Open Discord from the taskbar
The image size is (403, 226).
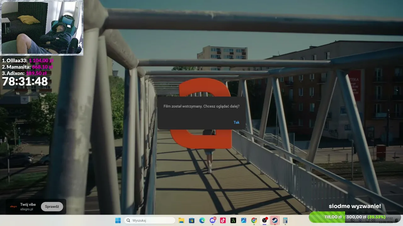pyautogui.click(x=213, y=220)
